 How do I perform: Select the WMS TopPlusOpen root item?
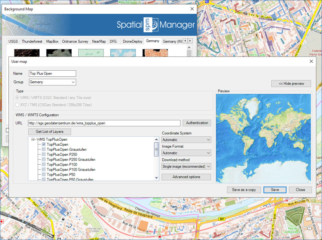pyautogui.click(x=52, y=139)
